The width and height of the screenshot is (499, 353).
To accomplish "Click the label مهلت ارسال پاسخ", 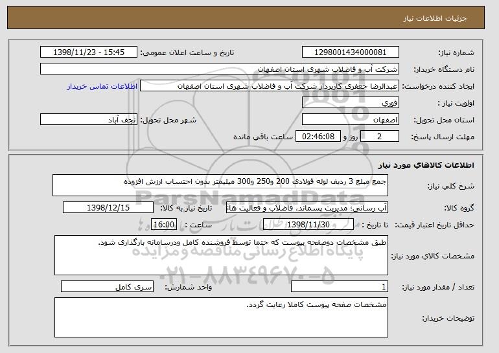I will pos(443,137).
